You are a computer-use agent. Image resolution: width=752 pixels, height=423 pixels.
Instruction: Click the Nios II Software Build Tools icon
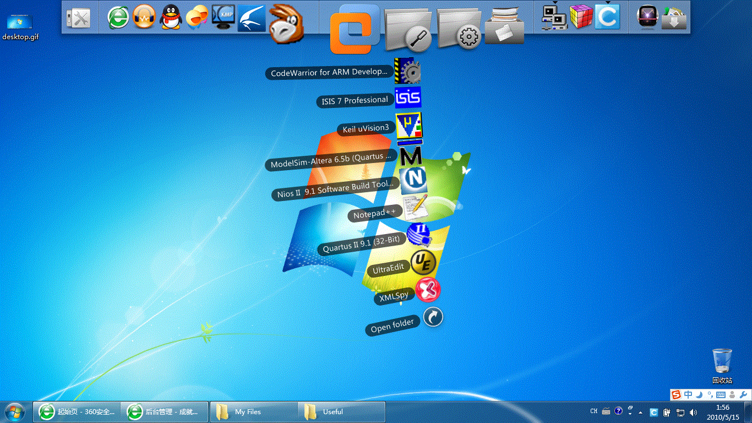coord(414,181)
